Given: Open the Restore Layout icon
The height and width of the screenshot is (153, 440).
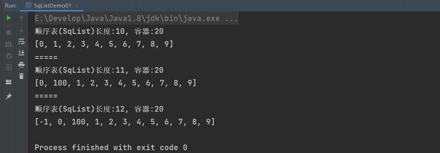Looking at the screenshot, I should [9, 82].
